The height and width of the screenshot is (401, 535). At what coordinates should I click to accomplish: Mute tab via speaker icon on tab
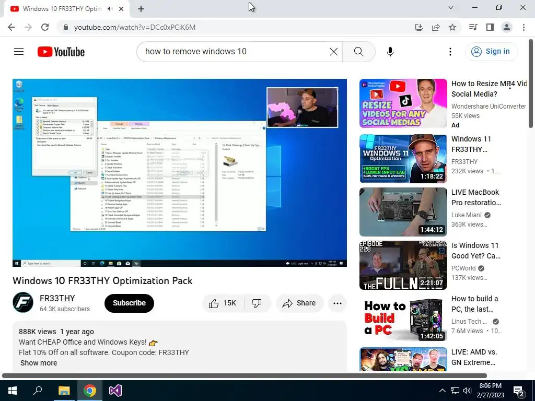click(x=110, y=9)
